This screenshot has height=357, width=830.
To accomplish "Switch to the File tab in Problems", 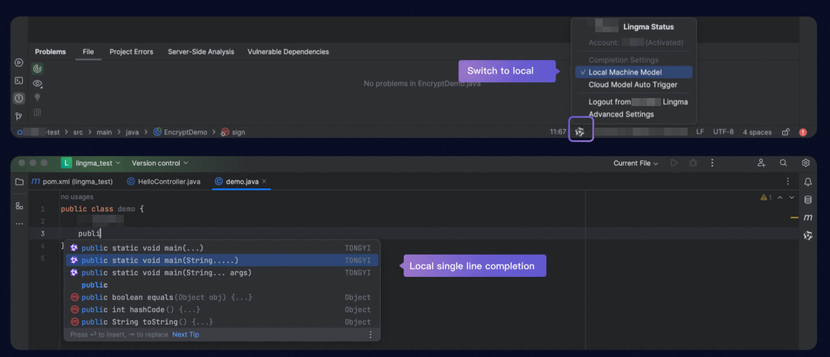I will coord(88,52).
